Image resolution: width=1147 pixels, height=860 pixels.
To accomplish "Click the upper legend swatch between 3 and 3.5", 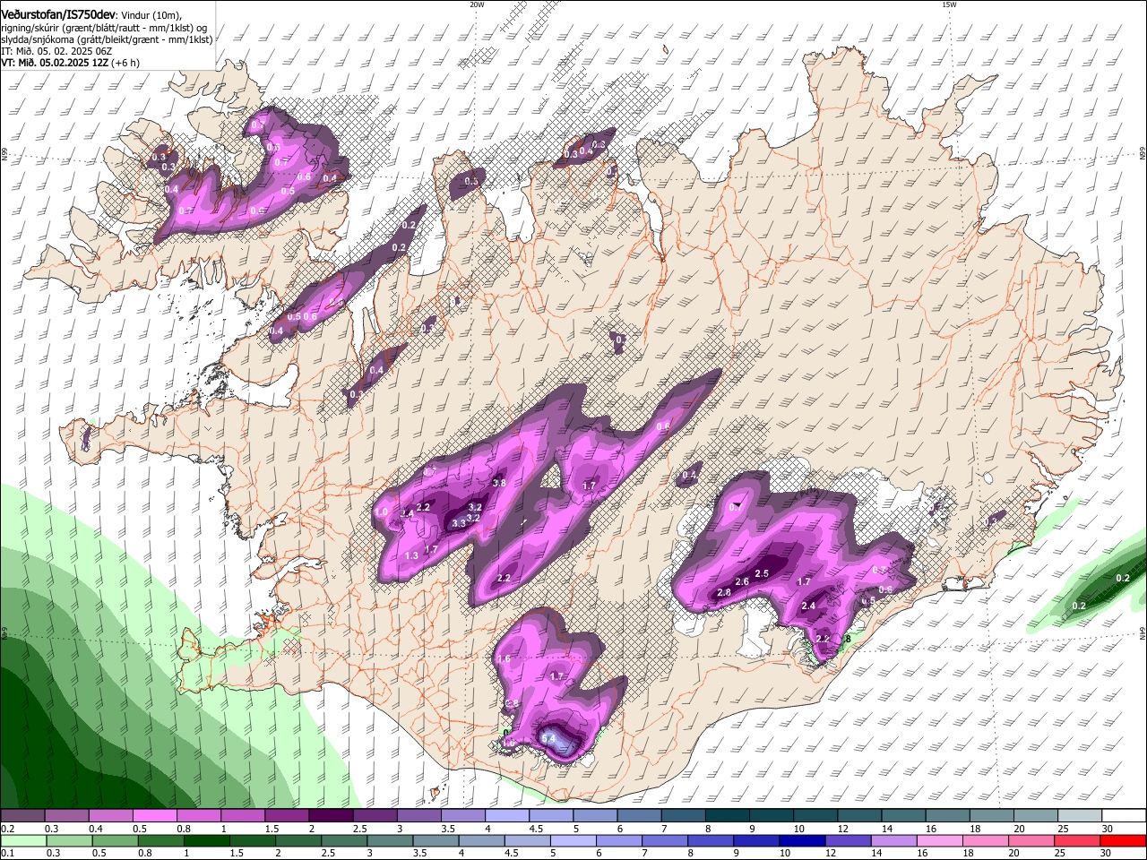I will click(x=419, y=816).
